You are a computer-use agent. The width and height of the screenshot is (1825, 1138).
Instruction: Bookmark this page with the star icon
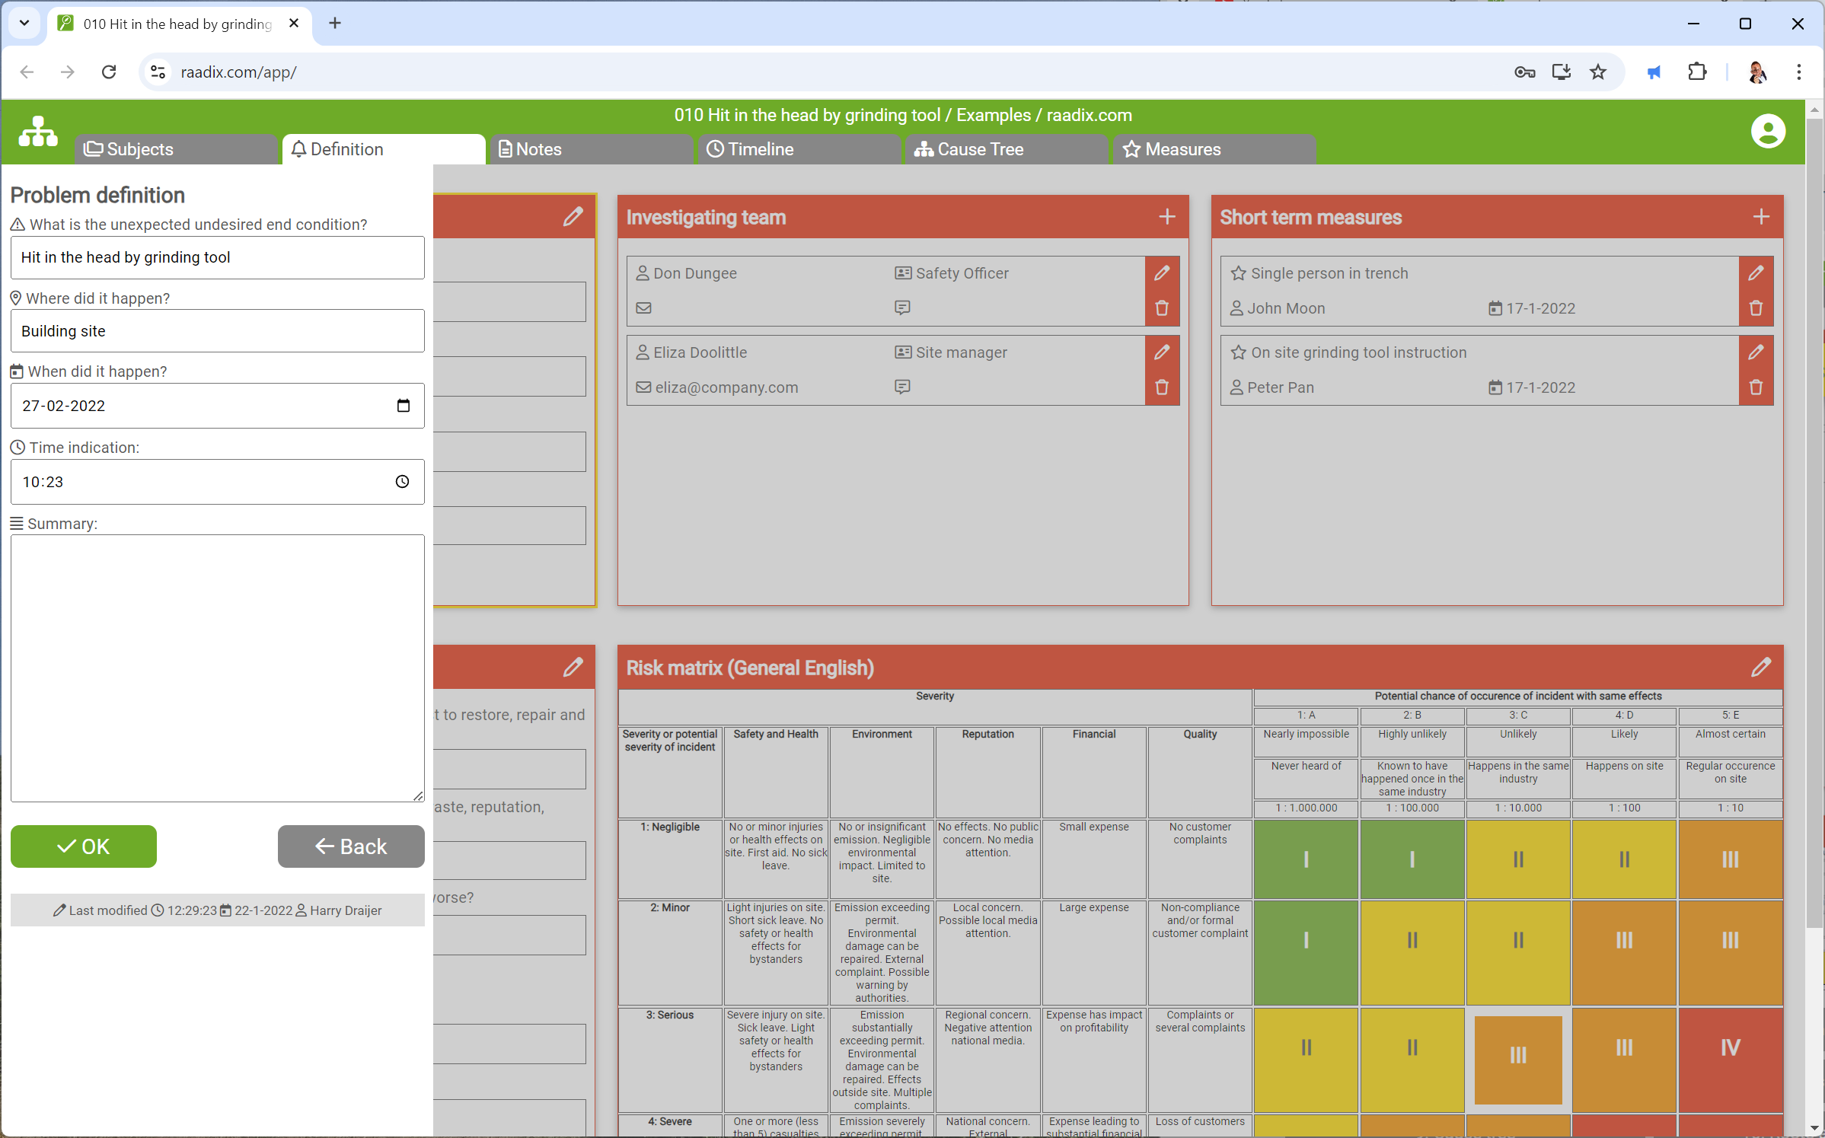tap(1597, 72)
